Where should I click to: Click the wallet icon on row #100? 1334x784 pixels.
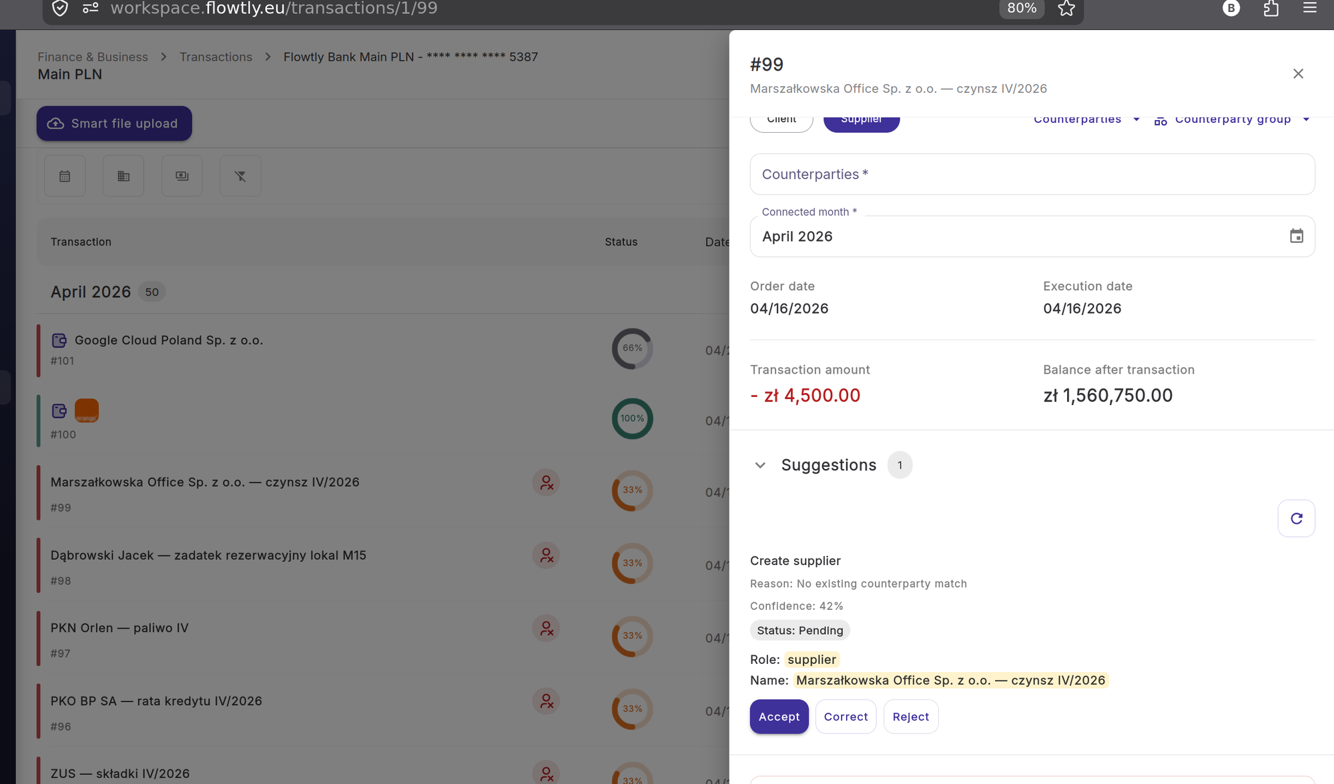[59, 411]
